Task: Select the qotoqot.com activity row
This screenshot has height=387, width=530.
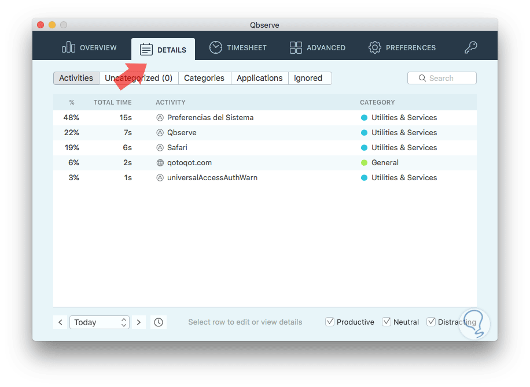Action: pos(264,163)
